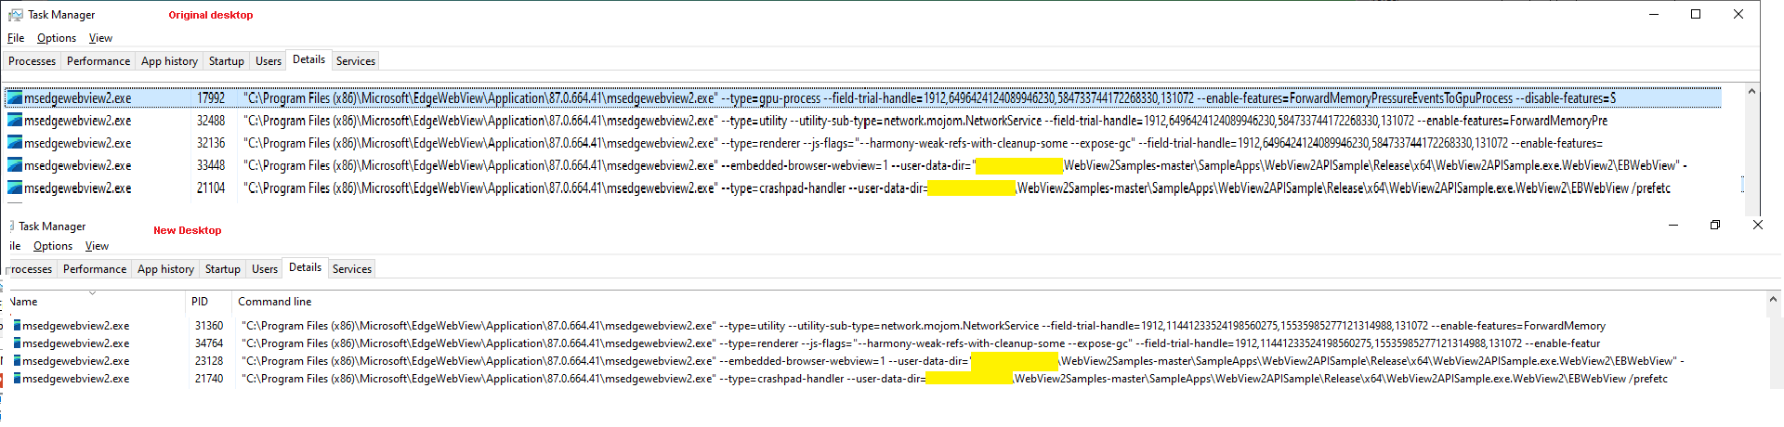Select msedgewebview2.exe row with PID 21104

coord(862,187)
